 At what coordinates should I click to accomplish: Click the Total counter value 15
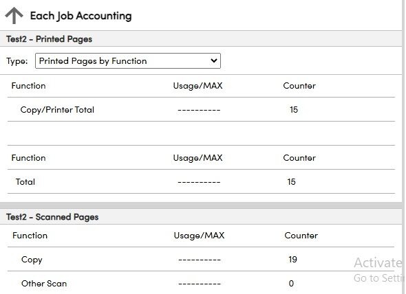(291, 182)
